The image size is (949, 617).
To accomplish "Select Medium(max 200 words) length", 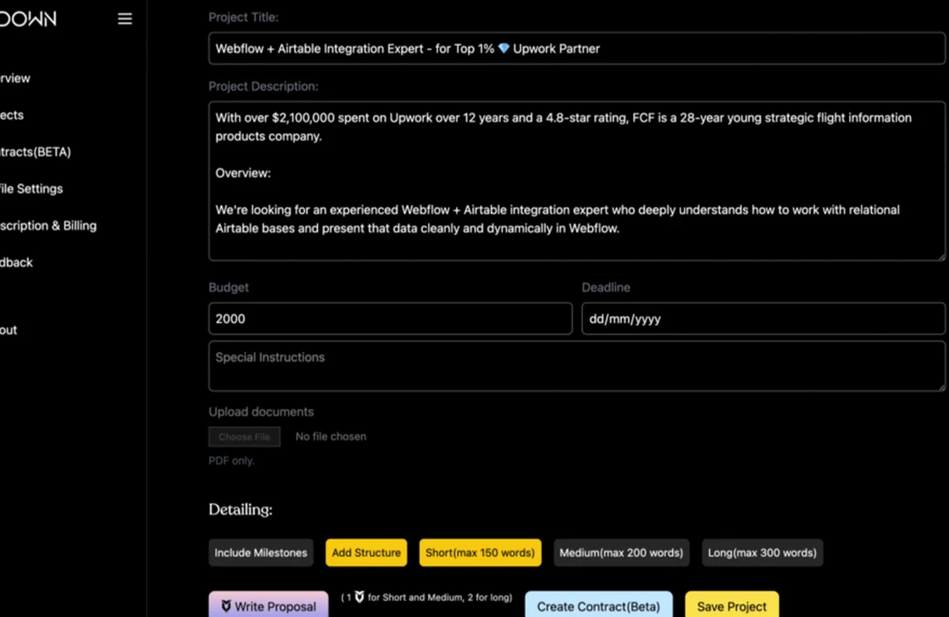I will coord(621,553).
